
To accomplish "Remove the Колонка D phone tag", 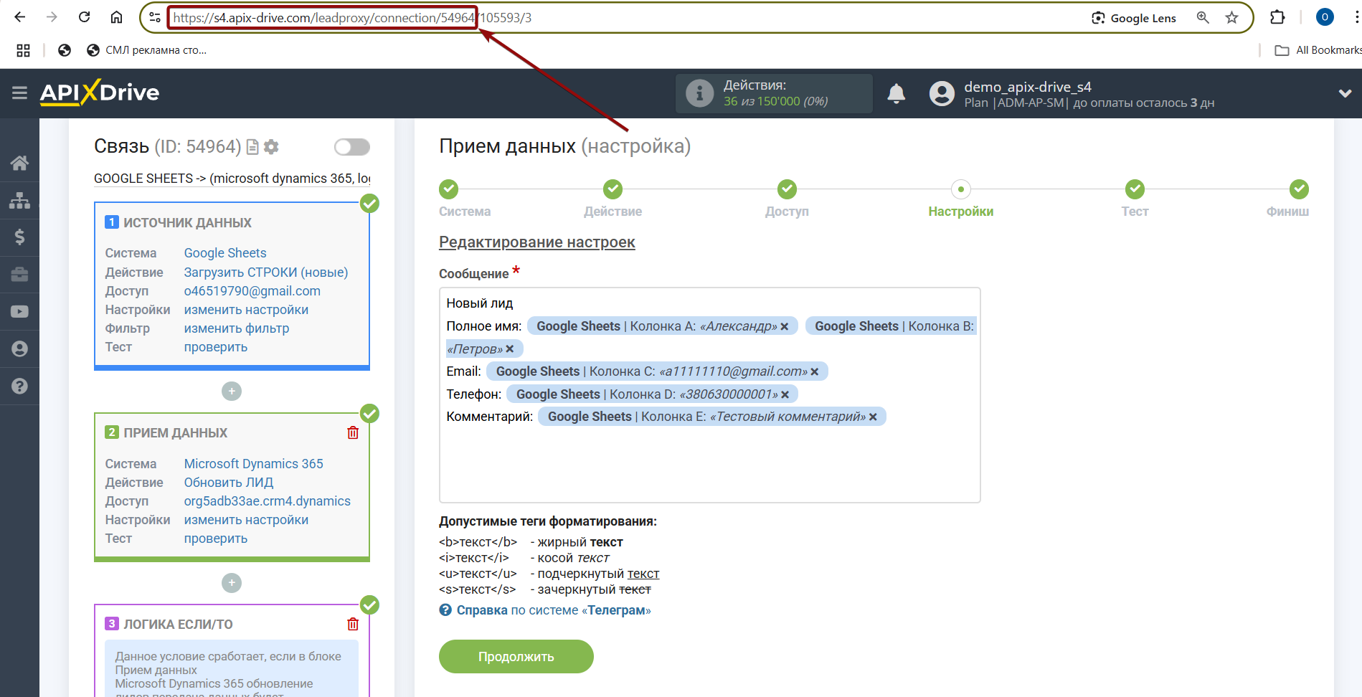I will [x=785, y=394].
